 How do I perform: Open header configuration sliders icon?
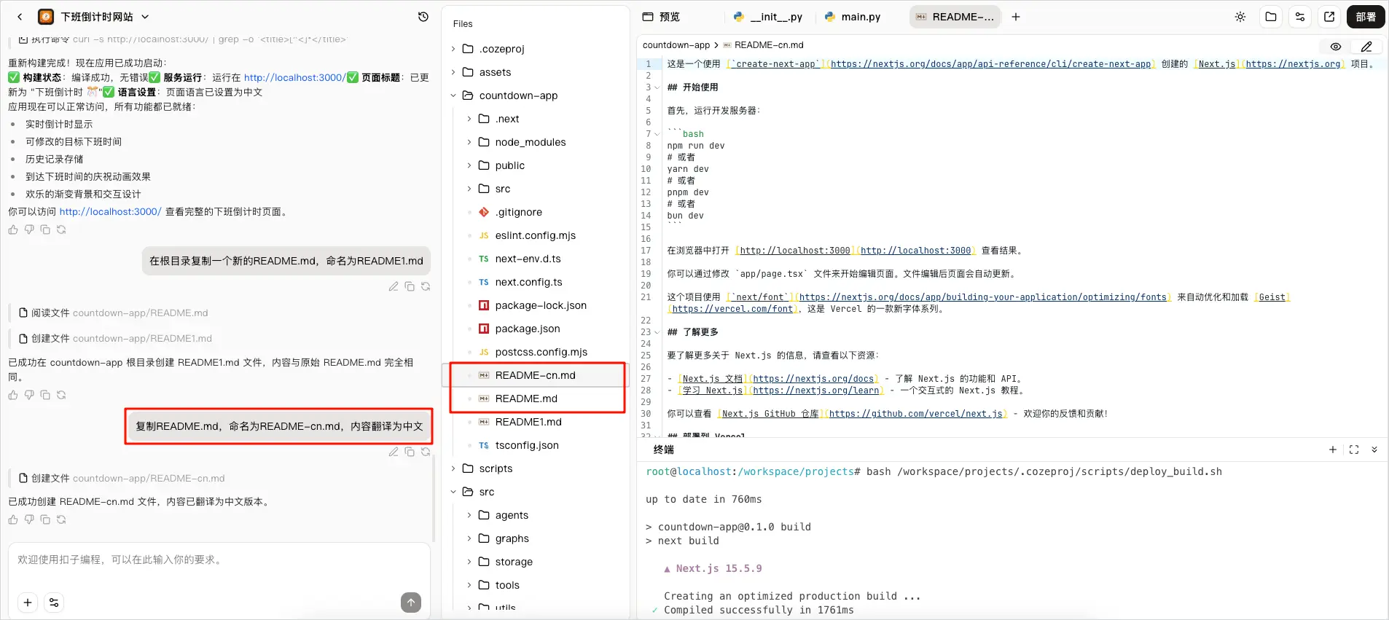tap(1300, 17)
